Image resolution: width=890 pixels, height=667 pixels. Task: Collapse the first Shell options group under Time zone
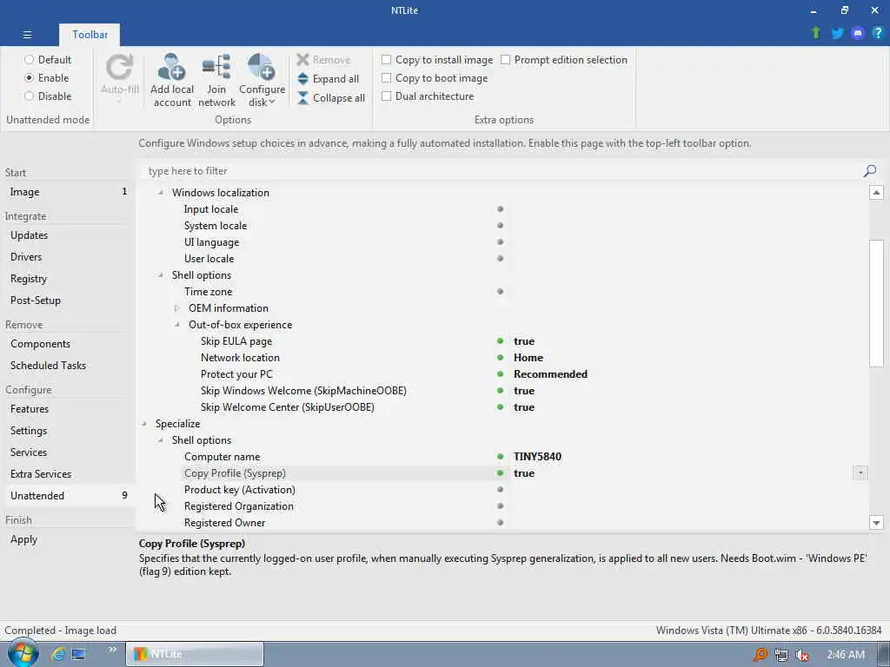[161, 274]
